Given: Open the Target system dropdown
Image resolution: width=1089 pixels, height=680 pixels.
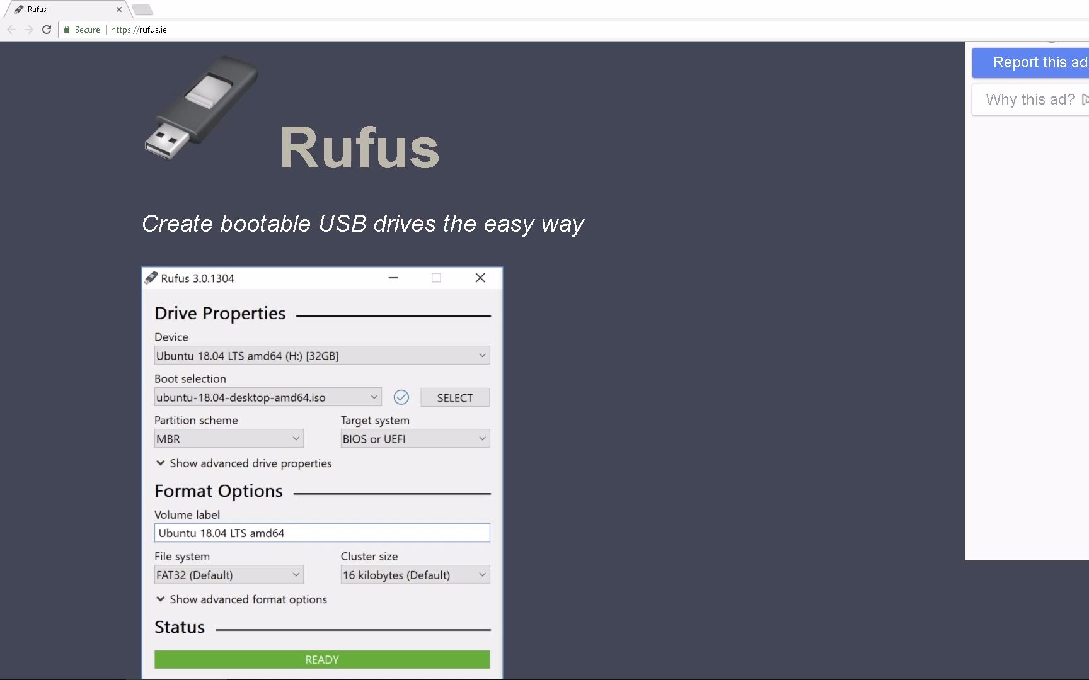Looking at the screenshot, I should (415, 439).
